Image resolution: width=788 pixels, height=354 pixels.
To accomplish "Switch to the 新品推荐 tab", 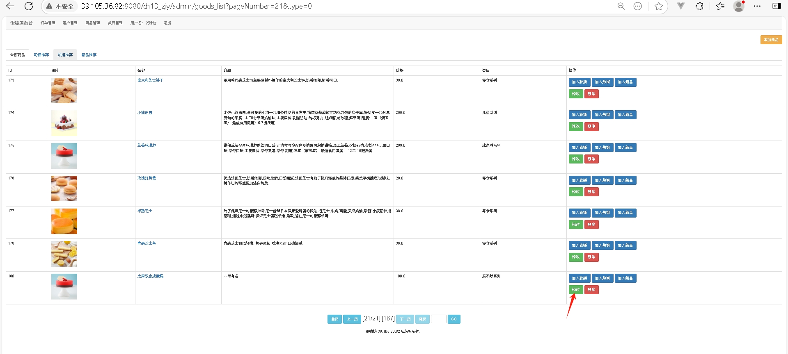I will [x=89, y=55].
